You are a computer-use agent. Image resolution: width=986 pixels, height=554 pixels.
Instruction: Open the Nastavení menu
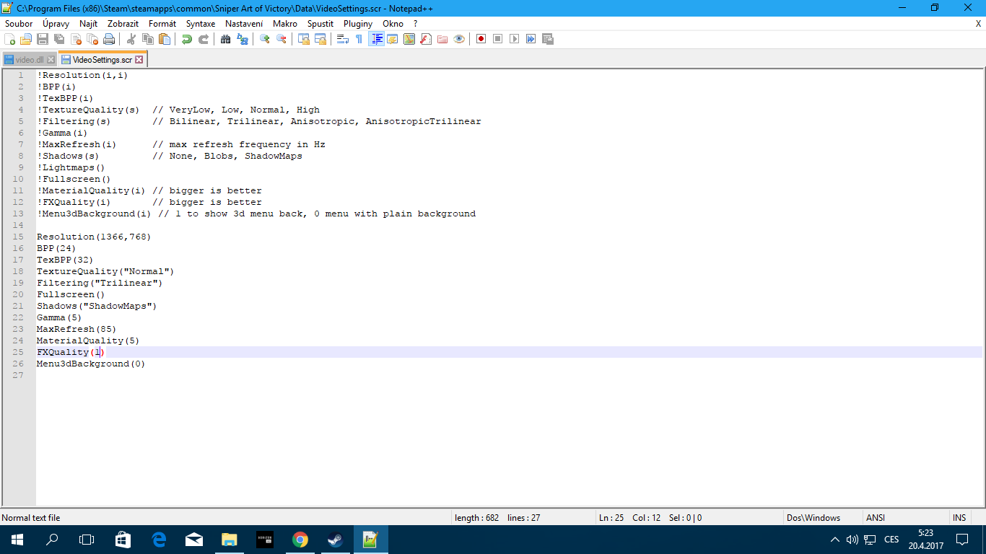(244, 24)
